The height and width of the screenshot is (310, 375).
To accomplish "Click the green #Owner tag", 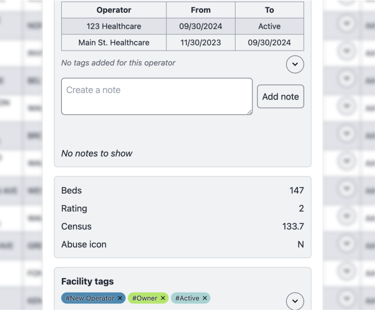I will tap(144, 298).
